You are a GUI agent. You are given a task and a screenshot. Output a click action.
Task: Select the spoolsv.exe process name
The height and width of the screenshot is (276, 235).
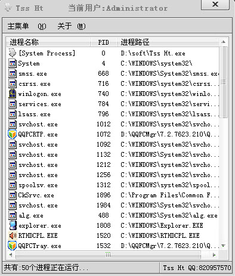click(38, 185)
